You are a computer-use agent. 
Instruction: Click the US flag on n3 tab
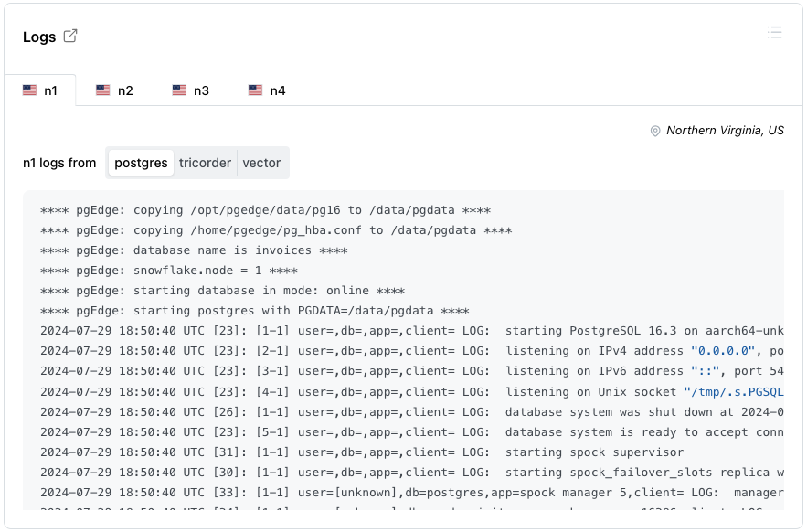179,90
